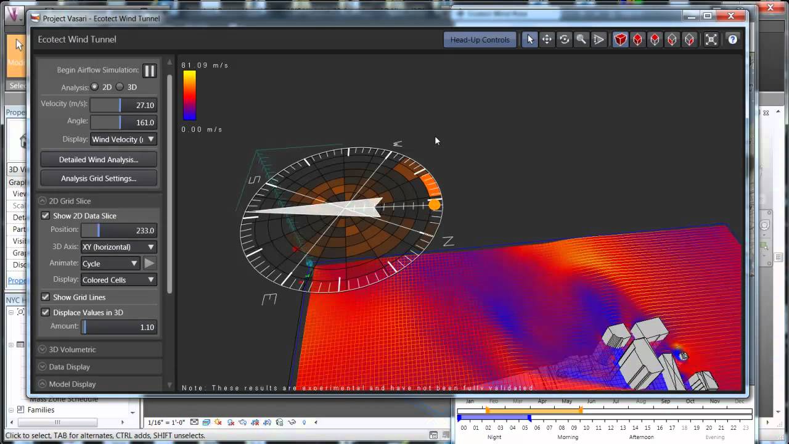The width and height of the screenshot is (789, 444).
Task: Open the 3D Axis dropdown showing XY horizontal
Action: tap(118, 247)
